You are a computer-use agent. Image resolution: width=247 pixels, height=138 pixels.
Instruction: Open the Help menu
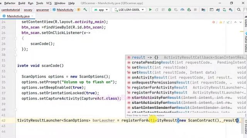coord(71,3)
